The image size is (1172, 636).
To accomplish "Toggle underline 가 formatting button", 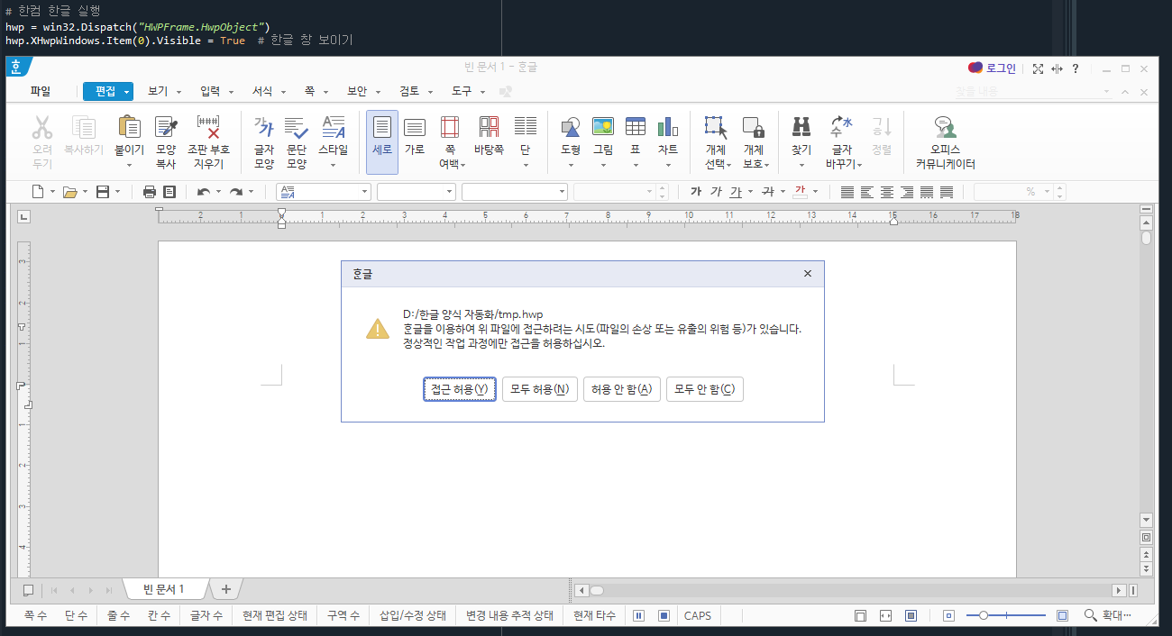I will click(x=736, y=192).
